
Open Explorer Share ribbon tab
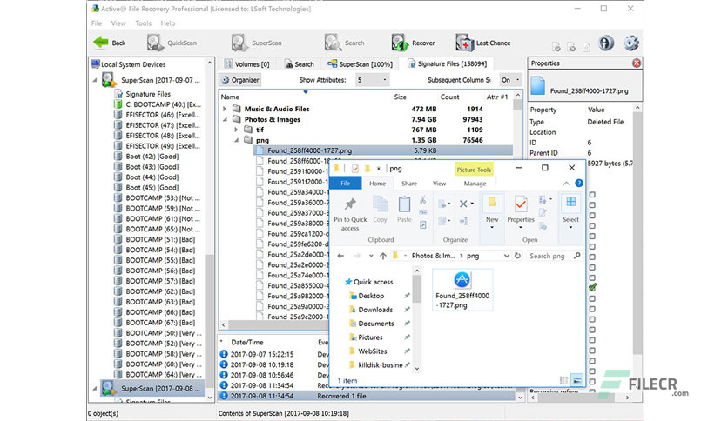(x=409, y=184)
